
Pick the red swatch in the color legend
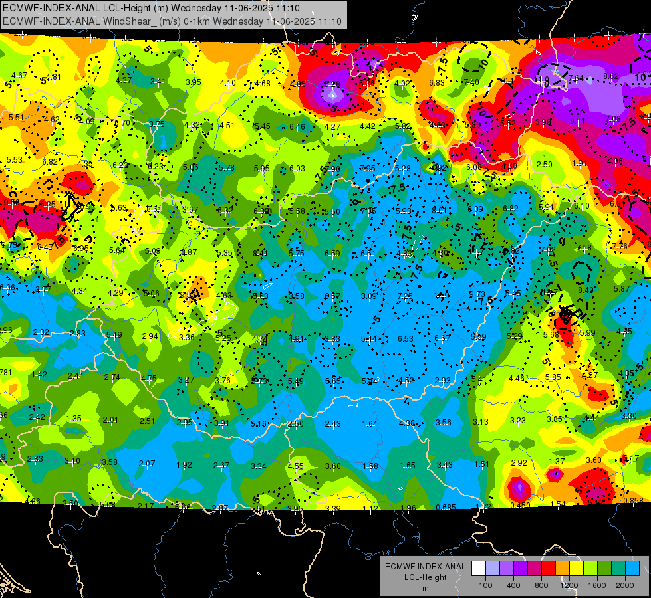click(x=549, y=569)
